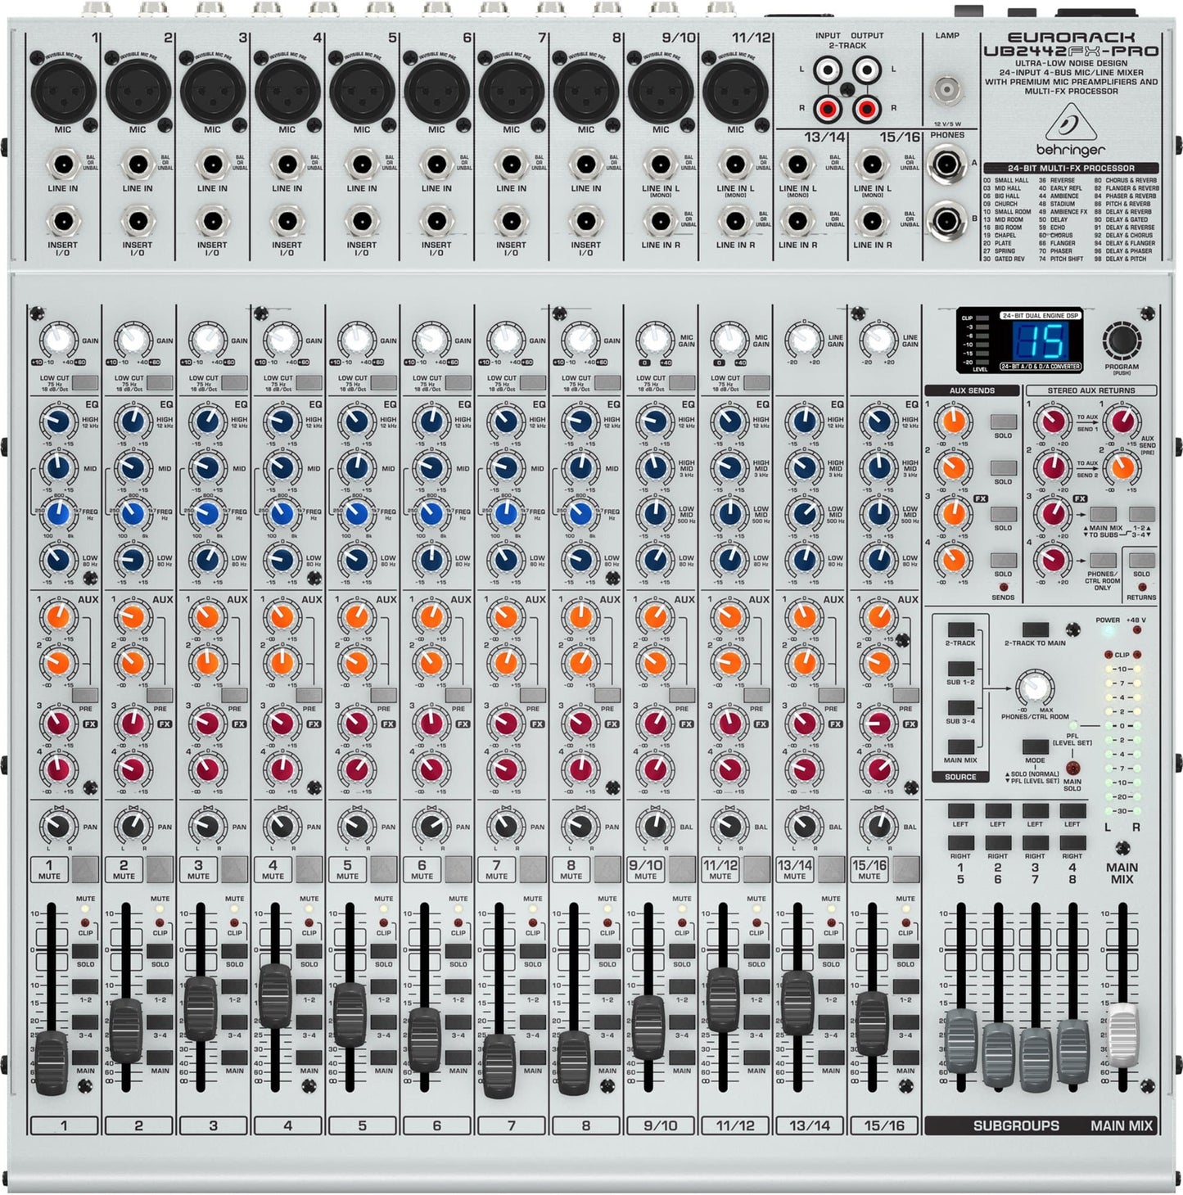Assign subgroup 1 to LEFT

(x=960, y=811)
